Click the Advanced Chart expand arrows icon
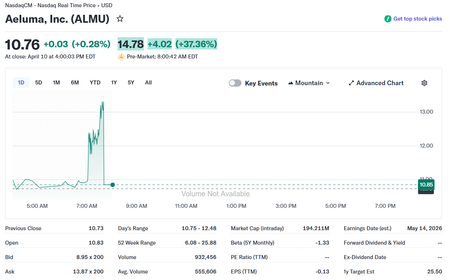The height and width of the screenshot is (280, 450). click(x=351, y=83)
